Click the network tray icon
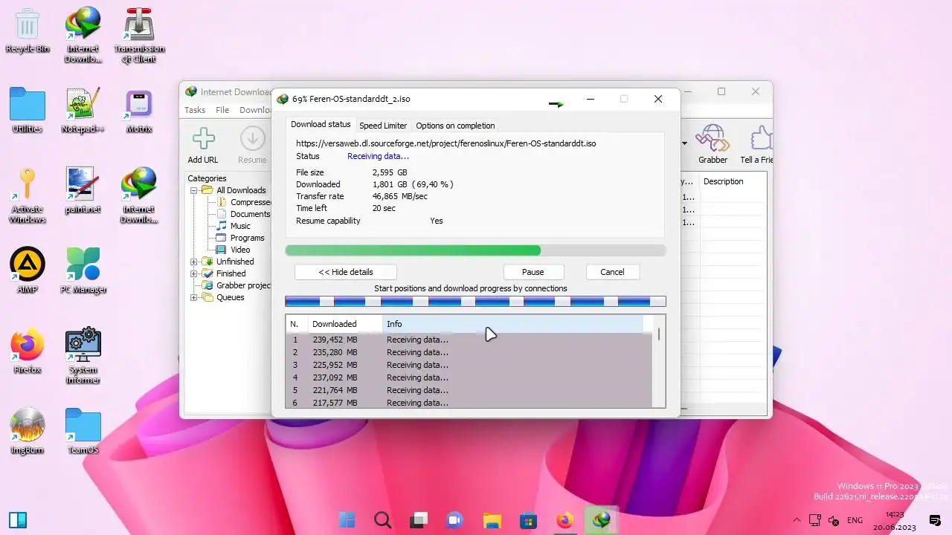 point(815,520)
